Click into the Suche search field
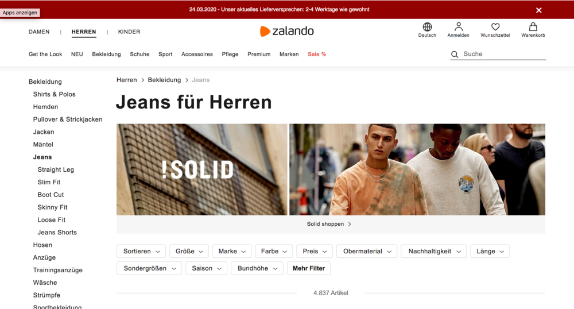The height and width of the screenshot is (309, 574). (x=504, y=54)
